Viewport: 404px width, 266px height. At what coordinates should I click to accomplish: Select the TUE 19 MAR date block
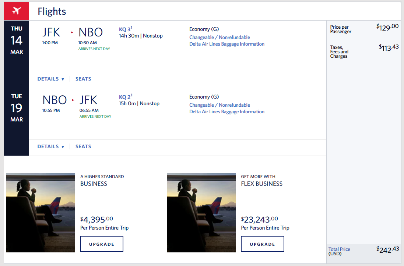(17, 108)
